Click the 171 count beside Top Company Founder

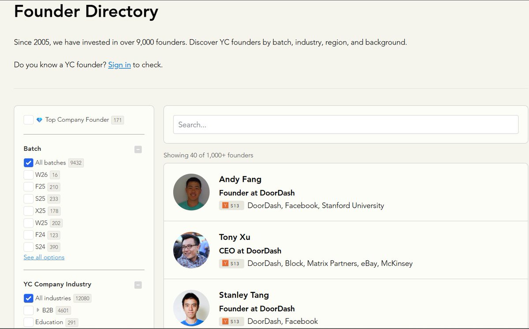tap(117, 120)
